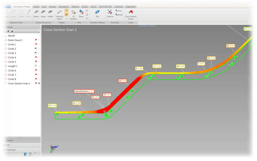
Task: Open the Key-In ribbon tab
Action: [93, 7]
